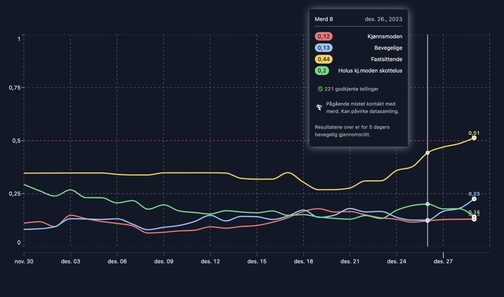Click the lost-contact signal icon in tooltip
Viewport: 504px width, 297px height.
click(x=319, y=107)
